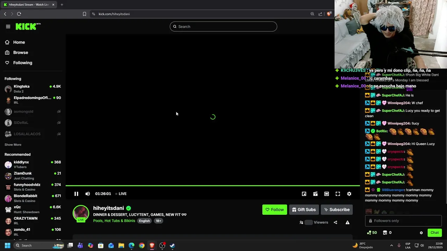Open xQc recommended channel
447x251 pixels.
click(x=32, y=210)
